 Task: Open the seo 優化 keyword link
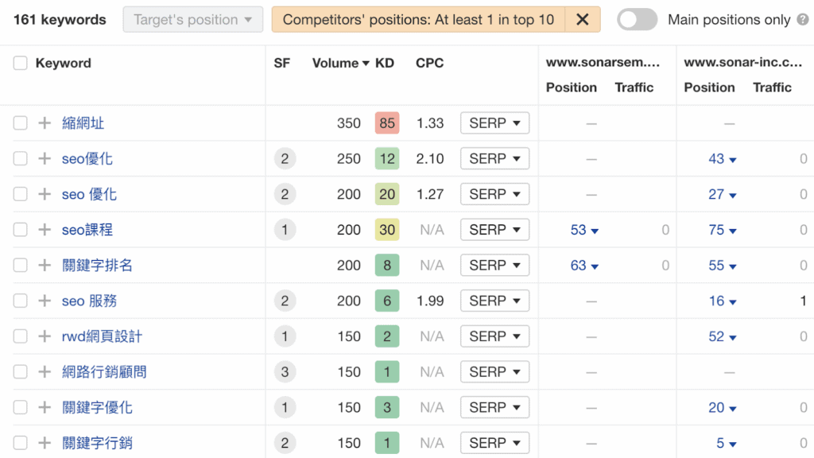click(89, 194)
